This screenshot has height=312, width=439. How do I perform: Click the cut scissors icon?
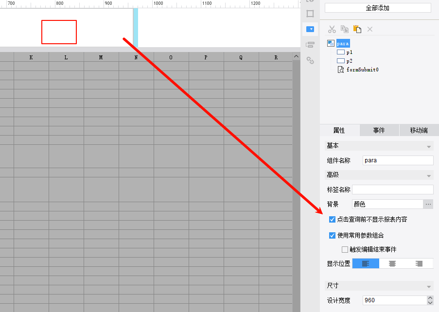pyautogui.click(x=332, y=29)
